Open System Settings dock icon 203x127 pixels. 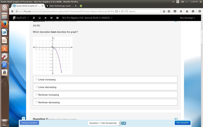coord(4,56)
